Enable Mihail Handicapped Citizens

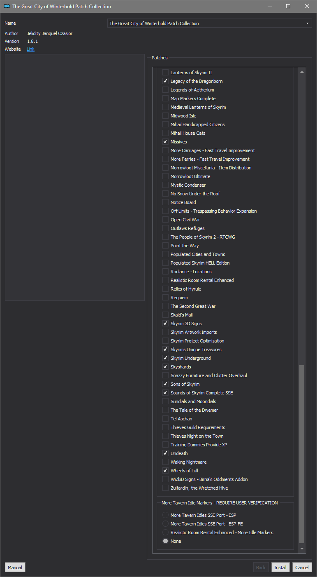click(165, 124)
